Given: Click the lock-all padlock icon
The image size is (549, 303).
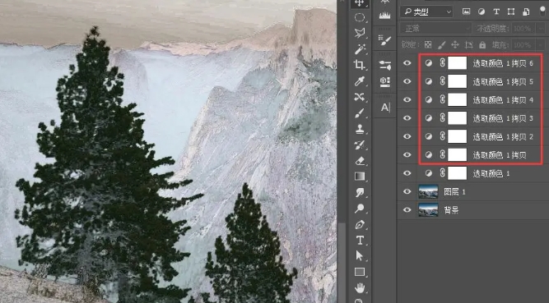Looking at the screenshot, I should click(x=482, y=44).
